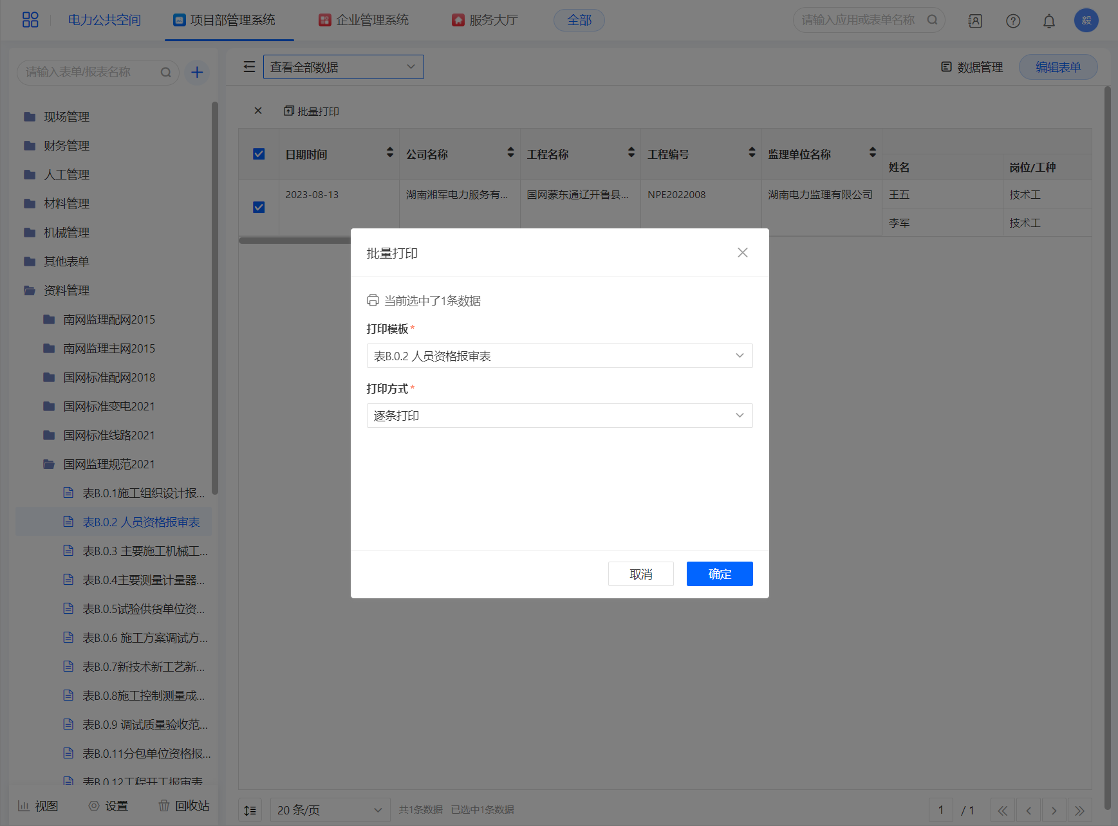The height and width of the screenshot is (826, 1118).
Task: Open 表B.0.3 主要施工机械 form in sidebar
Action: point(144,551)
